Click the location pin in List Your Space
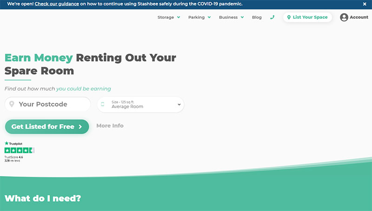This screenshot has width=372, height=211. tap(289, 17)
